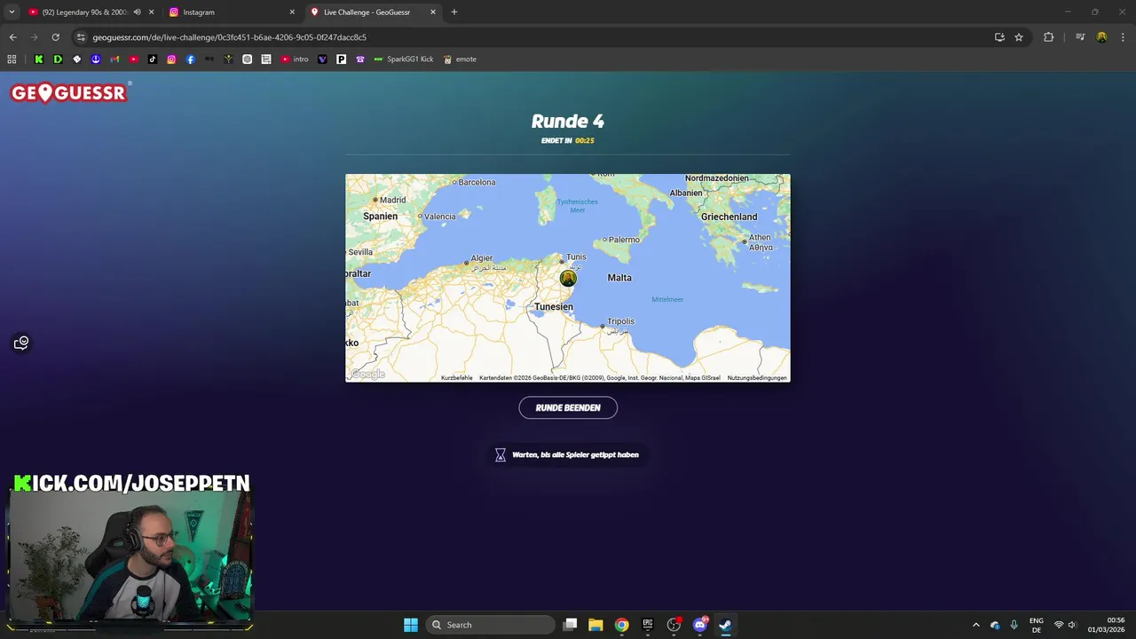This screenshot has height=639, width=1136.
Task: Open Task View on the taskbar
Action: (x=570, y=625)
